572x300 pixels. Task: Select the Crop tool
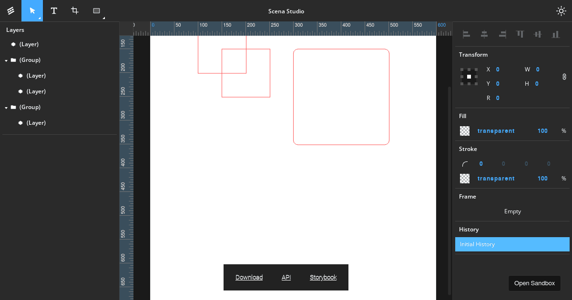[74, 10]
